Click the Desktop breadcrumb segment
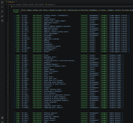 25,4
